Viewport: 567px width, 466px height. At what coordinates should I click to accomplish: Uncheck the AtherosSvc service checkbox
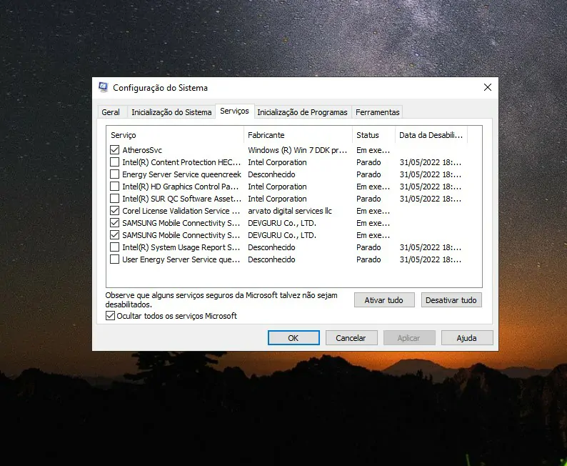click(115, 150)
